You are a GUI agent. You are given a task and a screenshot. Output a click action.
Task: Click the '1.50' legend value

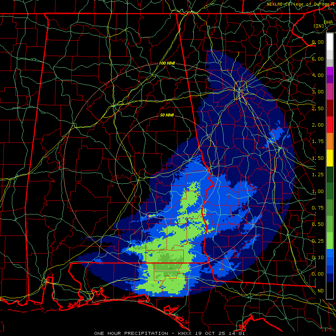click(x=318, y=158)
